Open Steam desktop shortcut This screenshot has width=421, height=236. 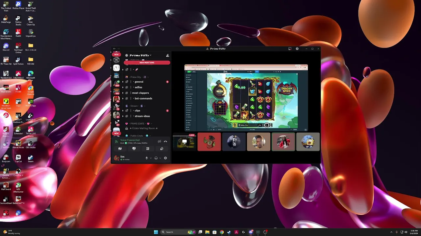click(31, 159)
